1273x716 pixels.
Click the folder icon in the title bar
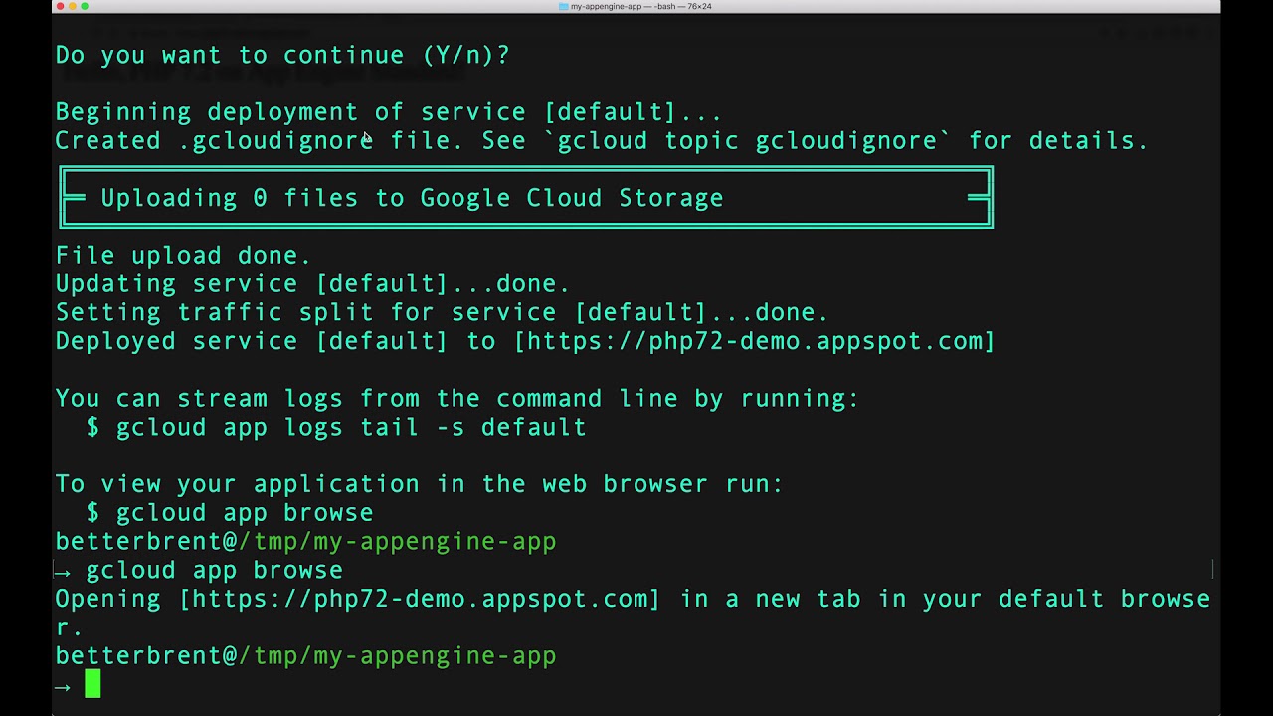tap(563, 6)
